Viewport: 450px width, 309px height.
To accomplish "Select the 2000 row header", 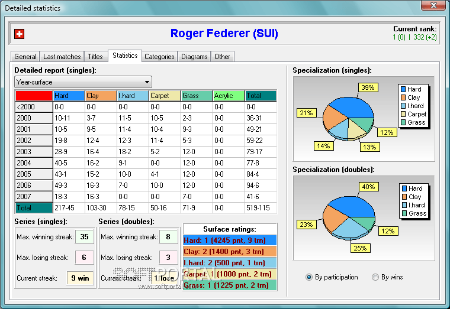I will point(34,118).
